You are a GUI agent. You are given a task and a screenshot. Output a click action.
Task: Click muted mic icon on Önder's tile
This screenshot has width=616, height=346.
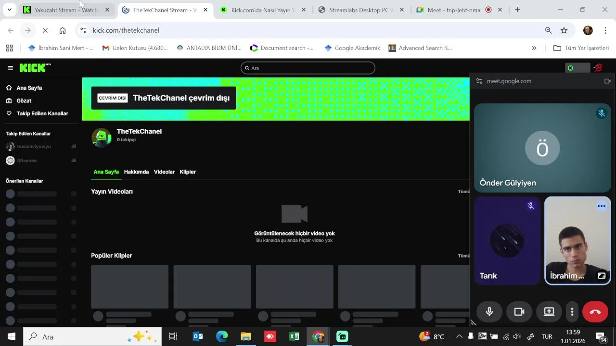(x=602, y=113)
